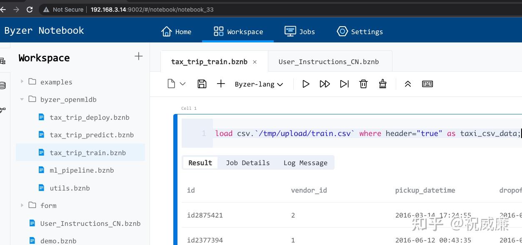This screenshot has height=245, width=522.
Task: Open User_Instructions_CN.bznb in the file tree
Action: 90,223
